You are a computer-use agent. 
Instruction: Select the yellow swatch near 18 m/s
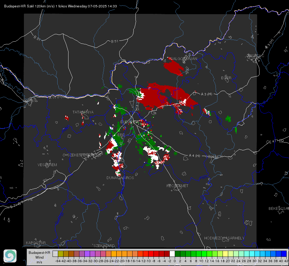(x=226, y=254)
